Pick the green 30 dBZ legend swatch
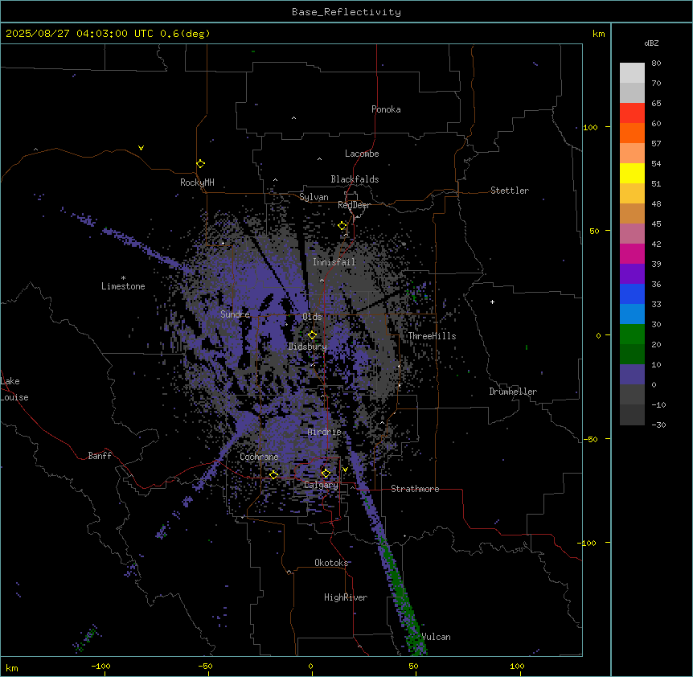This screenshot has height=677, width=693. (x=632, y=334)
